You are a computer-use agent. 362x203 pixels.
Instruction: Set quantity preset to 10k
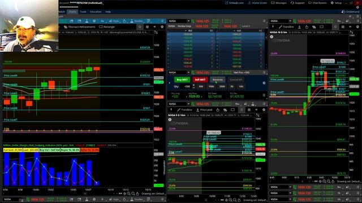tap(241, 86)
